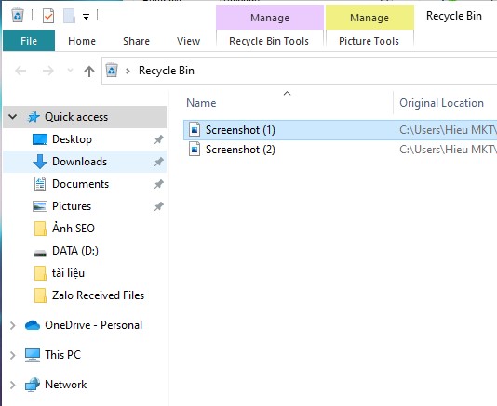The height and width of the screenshot is (406, 497).
Task: Click the Back arrow navigation button
Action: 20,71
